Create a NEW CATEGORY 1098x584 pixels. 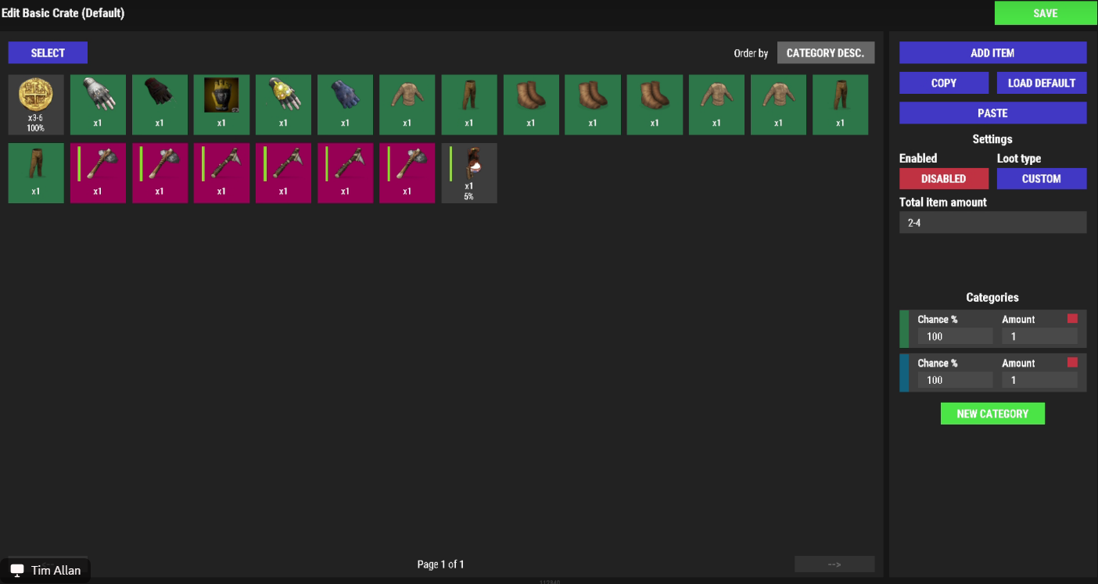pos(992,413)
